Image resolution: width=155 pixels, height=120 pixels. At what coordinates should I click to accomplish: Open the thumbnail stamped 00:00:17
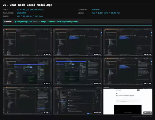pos(77,42)
